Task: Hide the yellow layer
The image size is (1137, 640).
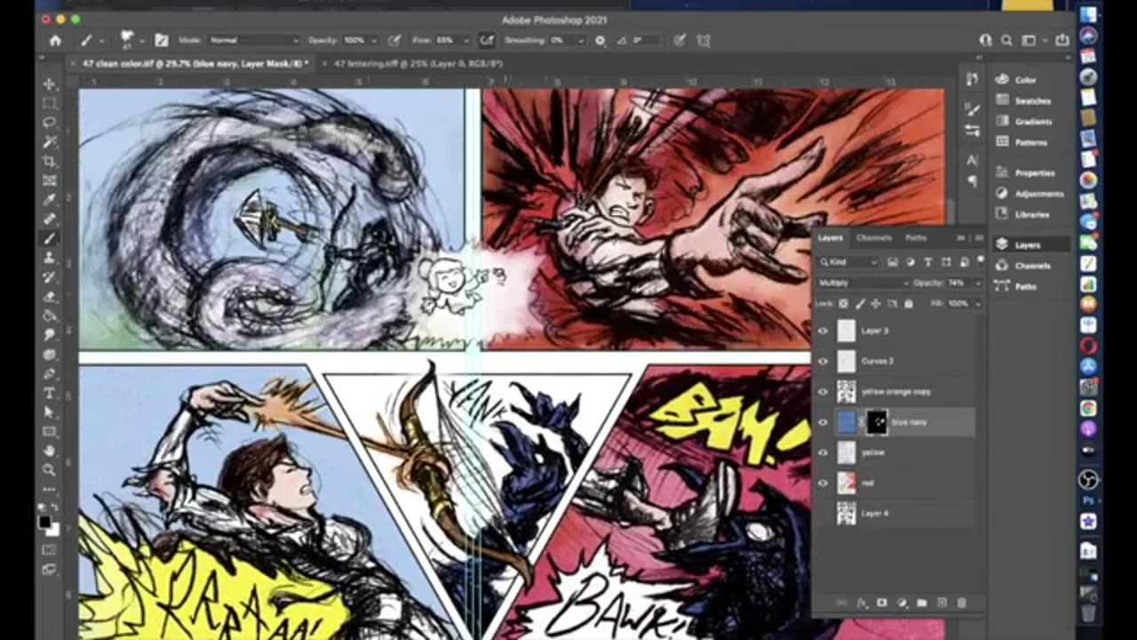Action: 823,452
